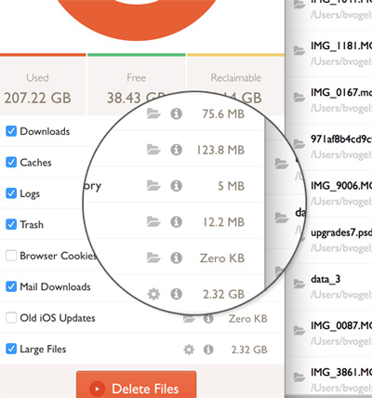
Task: Reveal IMG_1181 file via its folder icon
Action: [299, 50]
